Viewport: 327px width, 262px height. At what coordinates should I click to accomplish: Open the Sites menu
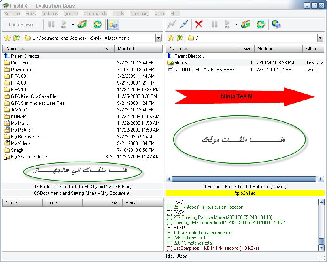coord(30,13)
